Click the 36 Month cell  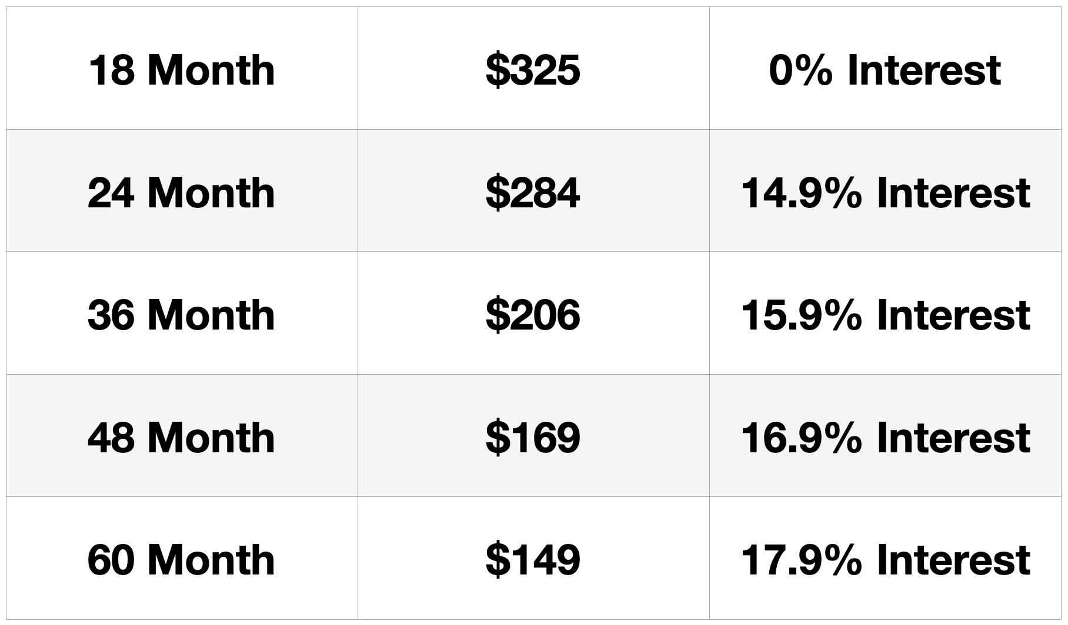point(182,314)
